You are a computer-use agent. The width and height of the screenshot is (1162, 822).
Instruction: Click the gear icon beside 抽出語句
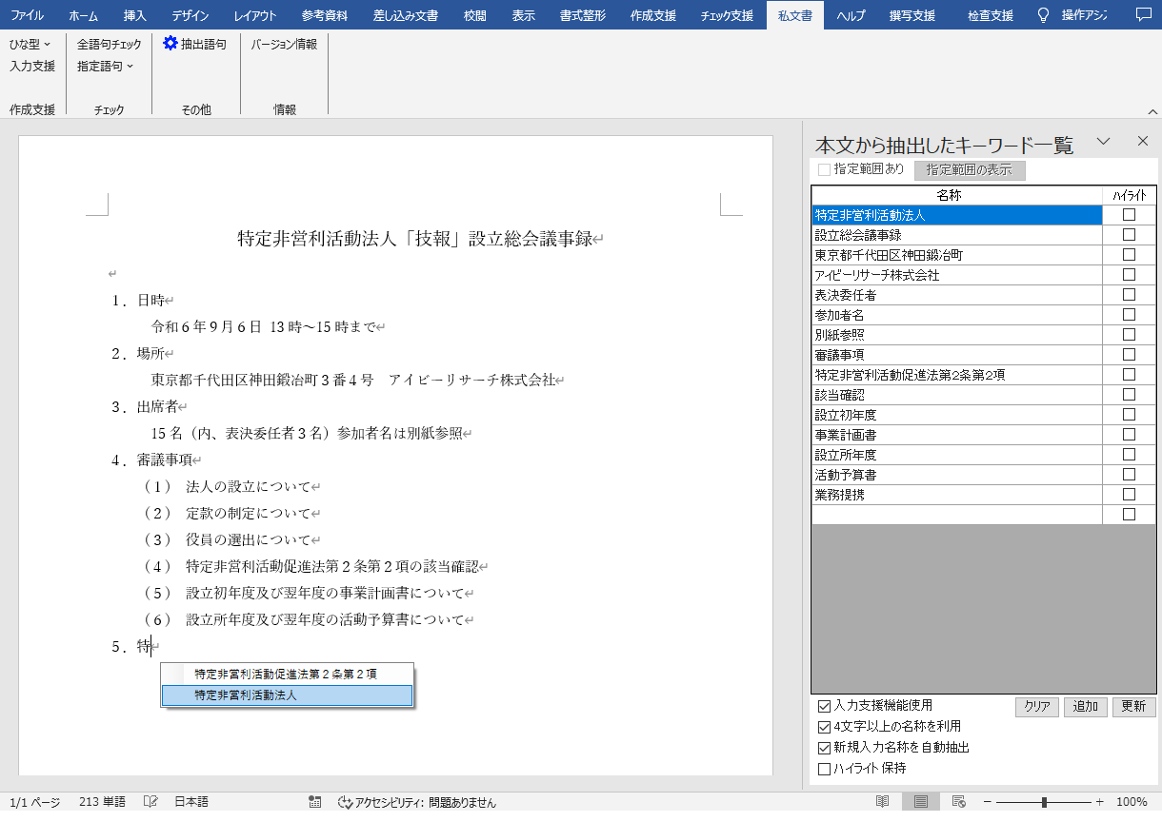170,43
